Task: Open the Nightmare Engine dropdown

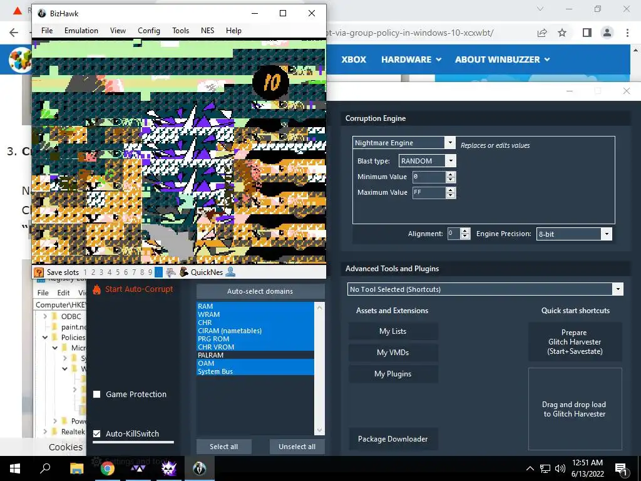Action: 449,143
